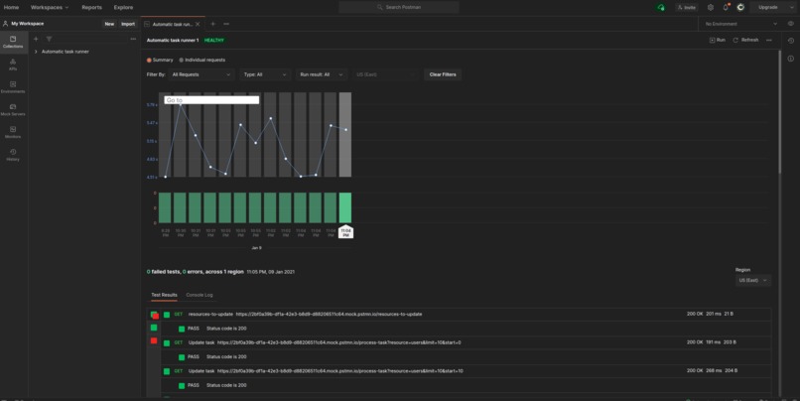Image resolution: width=800 pixels, height=401 pixels.
Task: Open the info icon in the right sidebar
Action: (x=791, y=59)
